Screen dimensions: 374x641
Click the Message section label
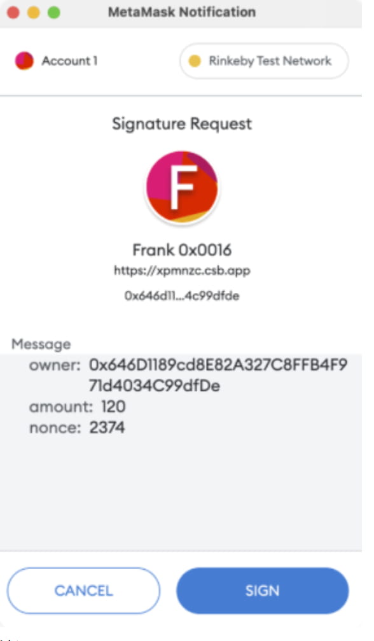tap(41, 344)
